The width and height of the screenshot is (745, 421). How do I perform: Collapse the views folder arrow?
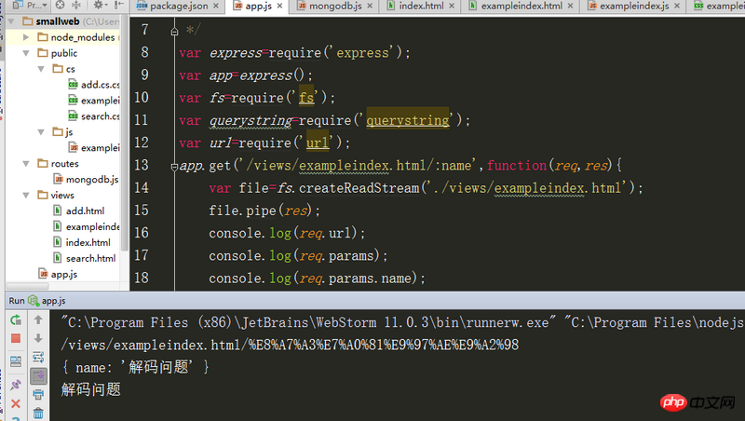[28, 196]
